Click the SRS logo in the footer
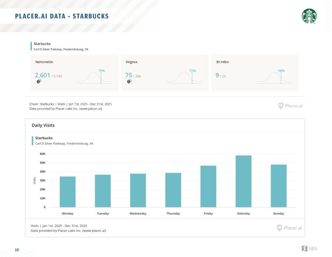The image size is (332, 257). point(309,249)
